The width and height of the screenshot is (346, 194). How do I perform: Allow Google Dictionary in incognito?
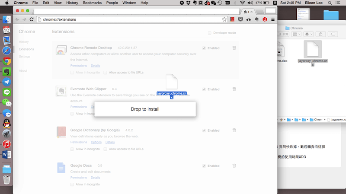(x=72, y=149)
